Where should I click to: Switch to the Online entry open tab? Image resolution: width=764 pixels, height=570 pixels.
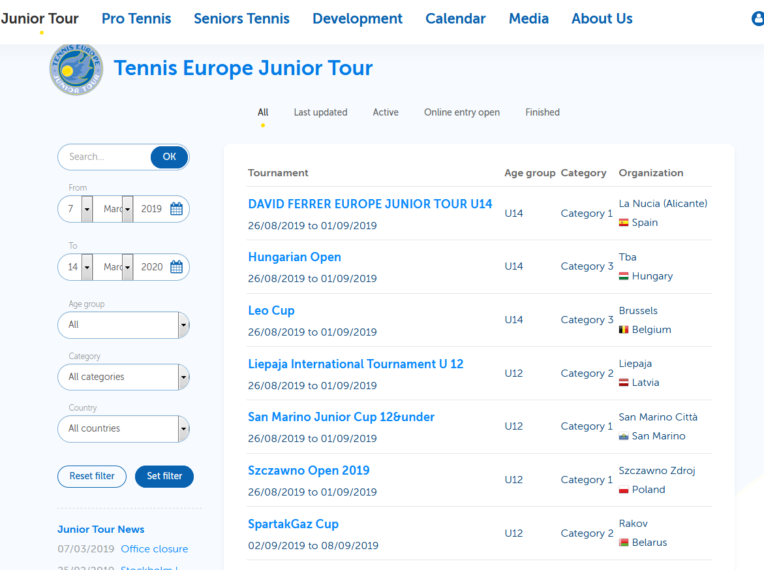click(x=462, y=112)
